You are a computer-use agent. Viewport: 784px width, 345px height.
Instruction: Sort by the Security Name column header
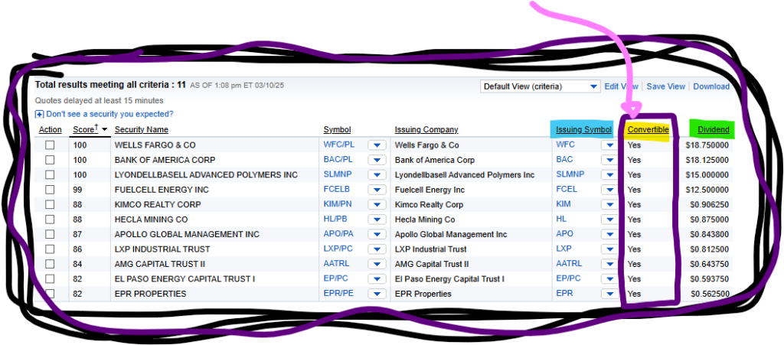coord(142,130)
